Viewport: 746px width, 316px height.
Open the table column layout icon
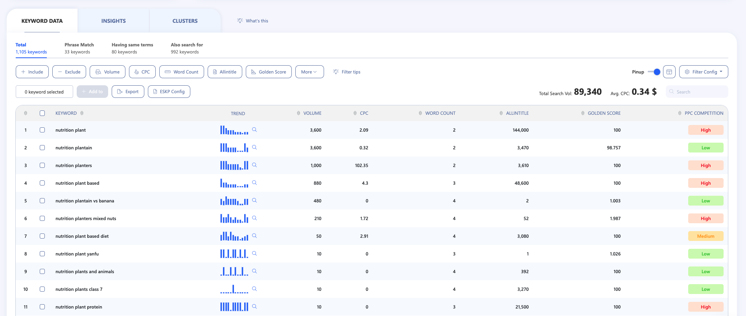(x=669, y=72)
